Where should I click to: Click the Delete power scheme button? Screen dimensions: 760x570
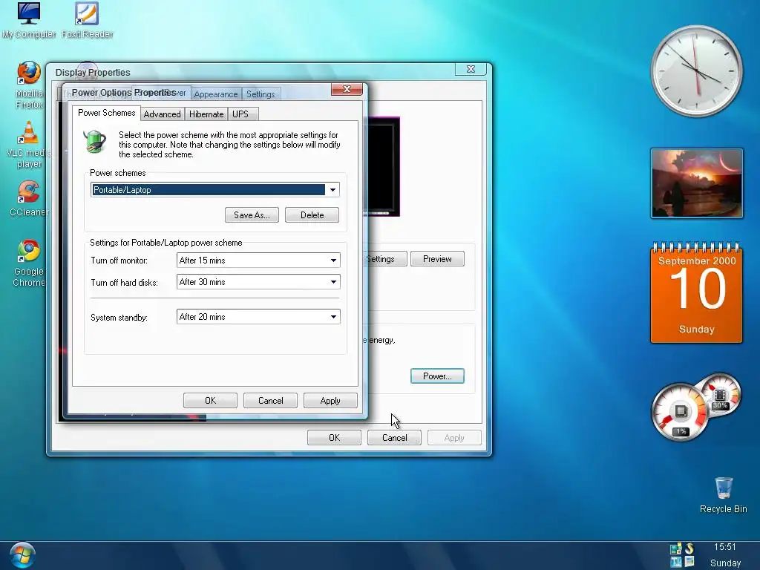pos(312,215)
